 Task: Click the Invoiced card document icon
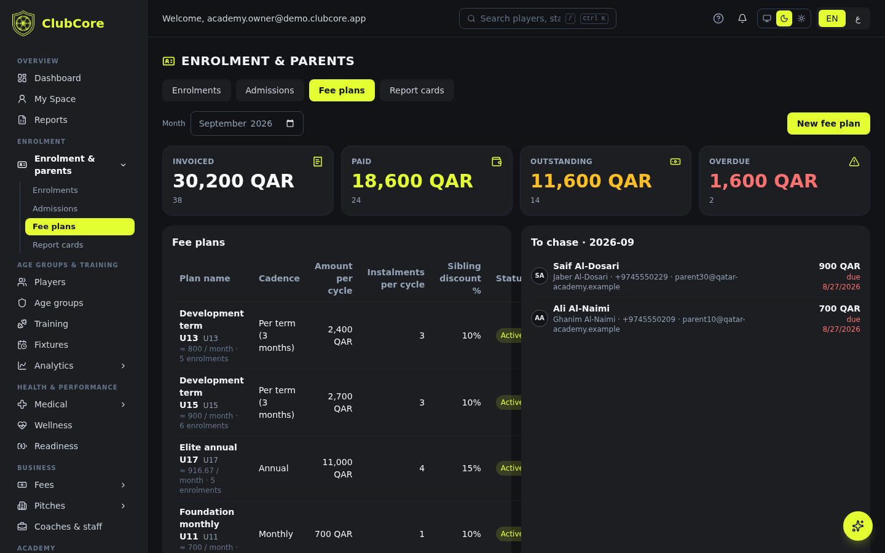coord(318,162)
